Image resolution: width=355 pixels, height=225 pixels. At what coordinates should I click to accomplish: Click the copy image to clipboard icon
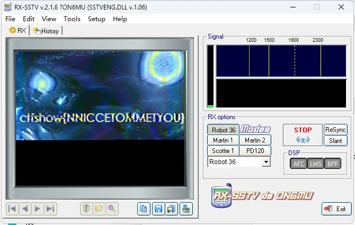(x=144, y=209)
